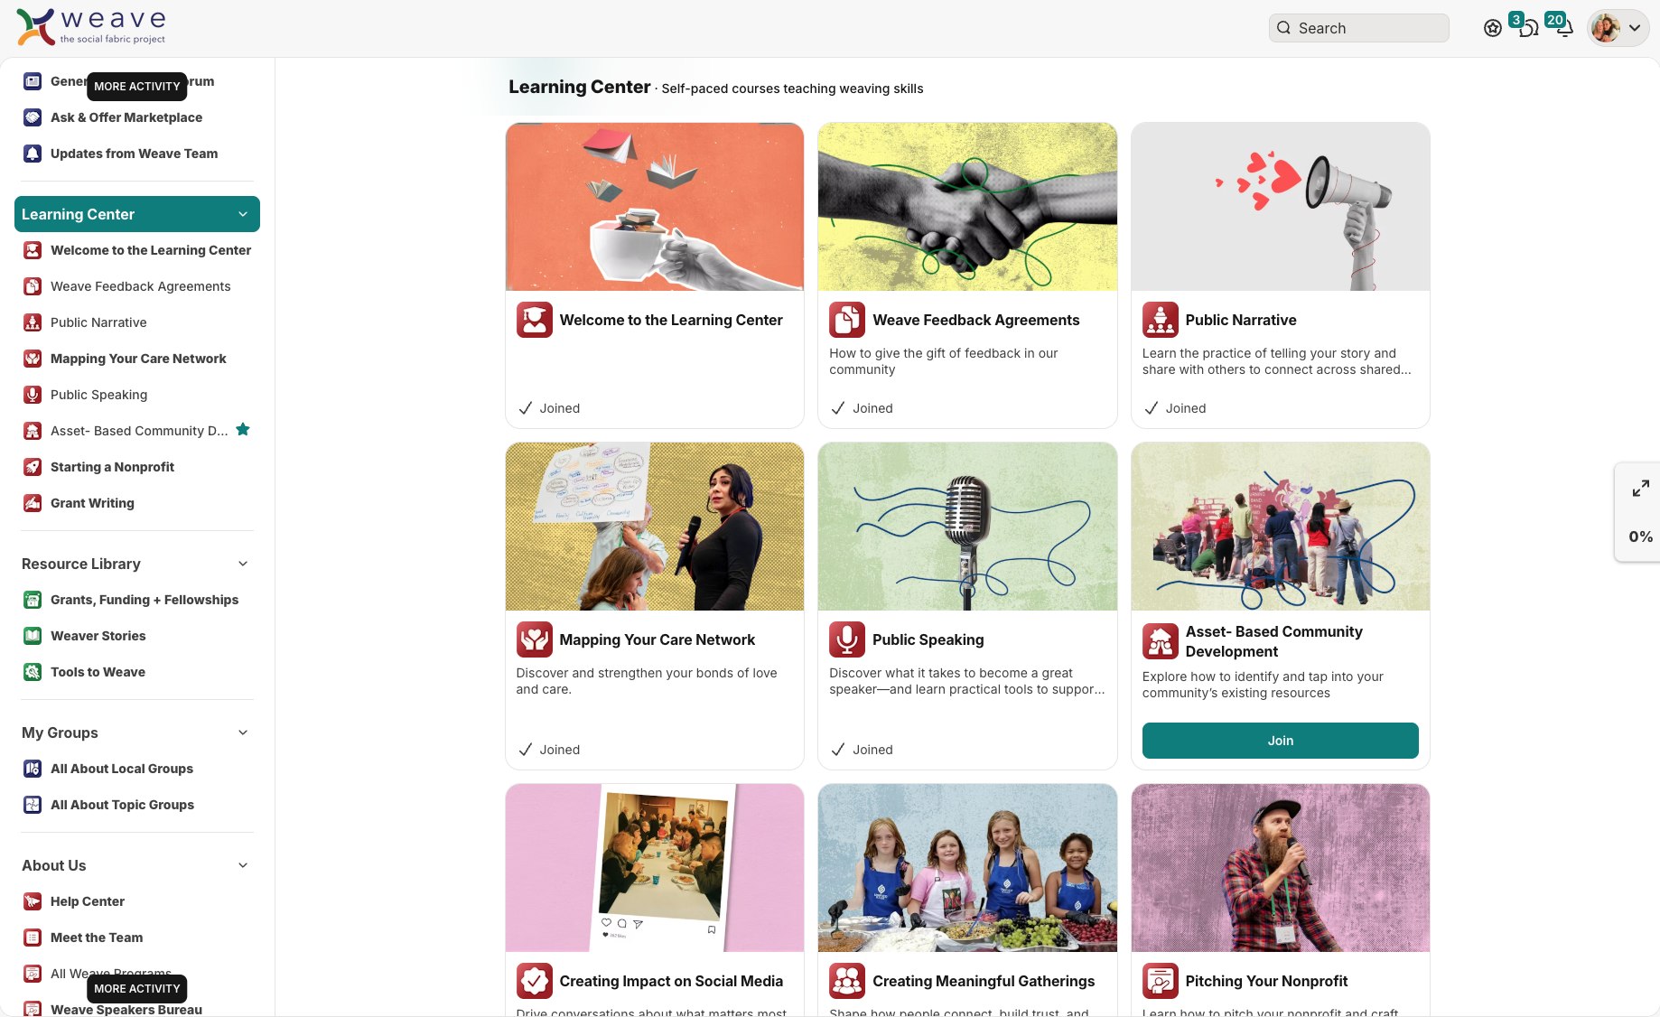This screenshot has height=1017, width=1660.
Task: Click the All About Local Groups icon
Action: point(33,769)
